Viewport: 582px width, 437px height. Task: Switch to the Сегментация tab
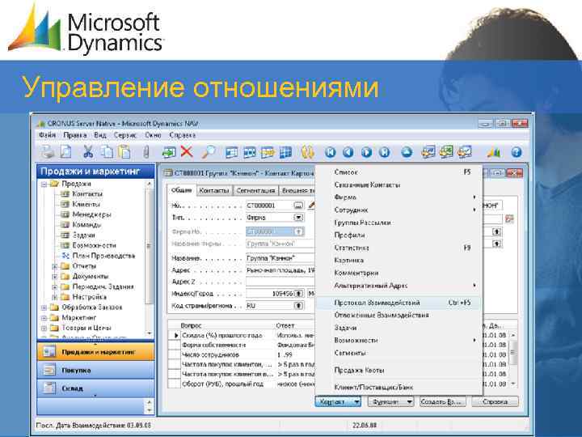coord(255,190)
